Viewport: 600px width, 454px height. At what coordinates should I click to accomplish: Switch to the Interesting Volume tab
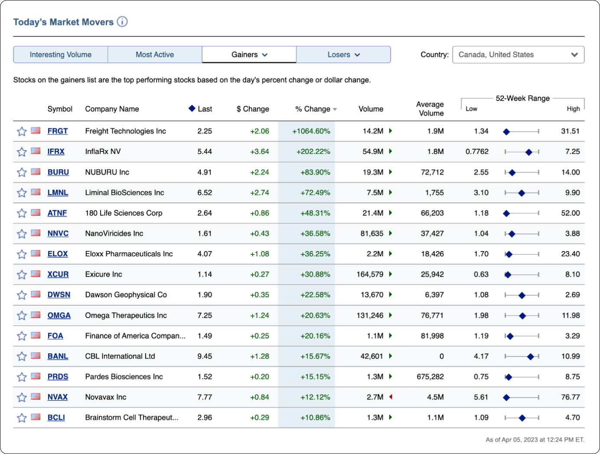point(61,55)
